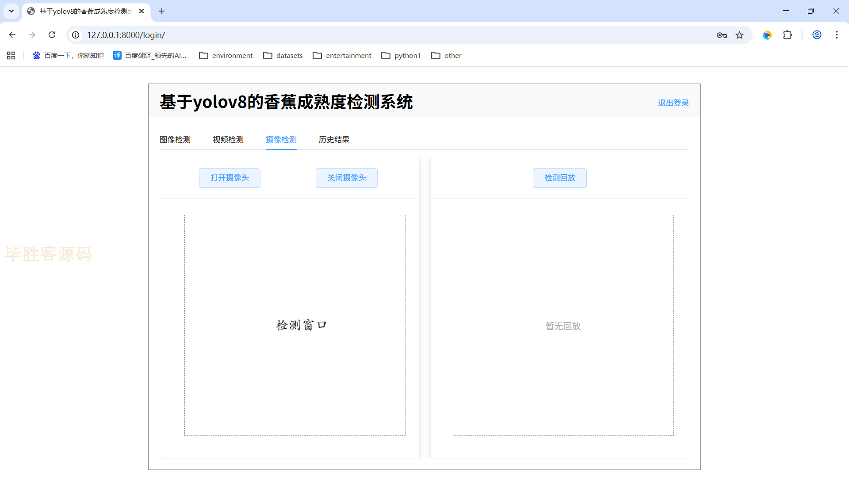The width and height of the screenshot is (849, 504).
Task: Click the 退出登录 link
Action: pyautogui.click(x=673, y=103)
